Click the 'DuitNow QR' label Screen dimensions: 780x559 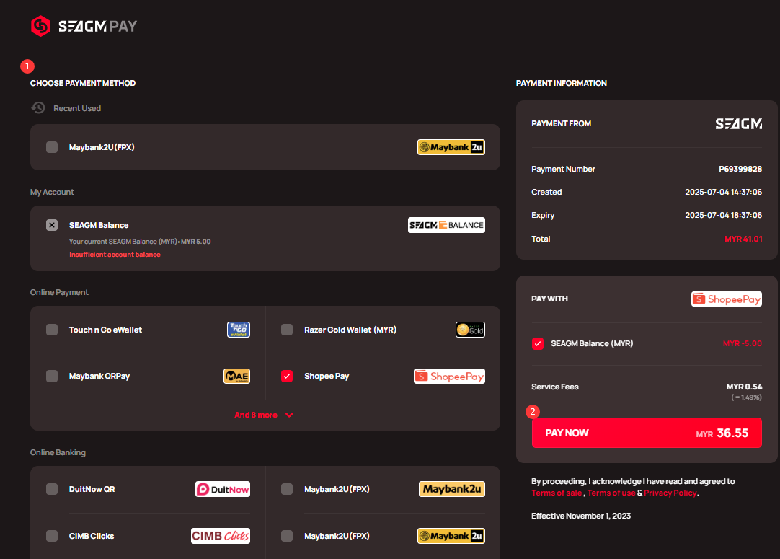[x=92, y=489]
